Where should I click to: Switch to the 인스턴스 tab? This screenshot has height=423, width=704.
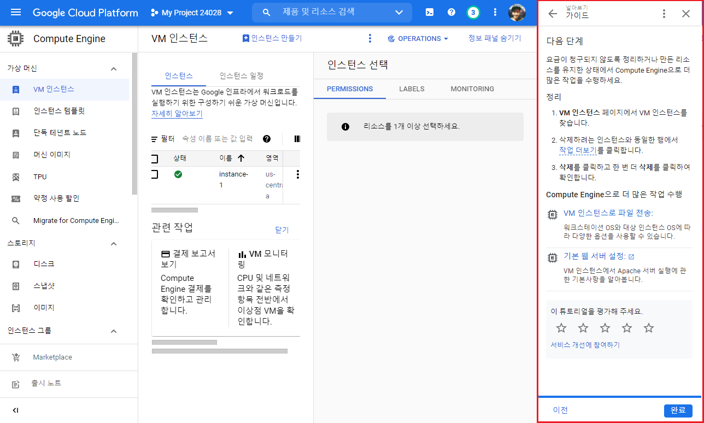(179, 76)
